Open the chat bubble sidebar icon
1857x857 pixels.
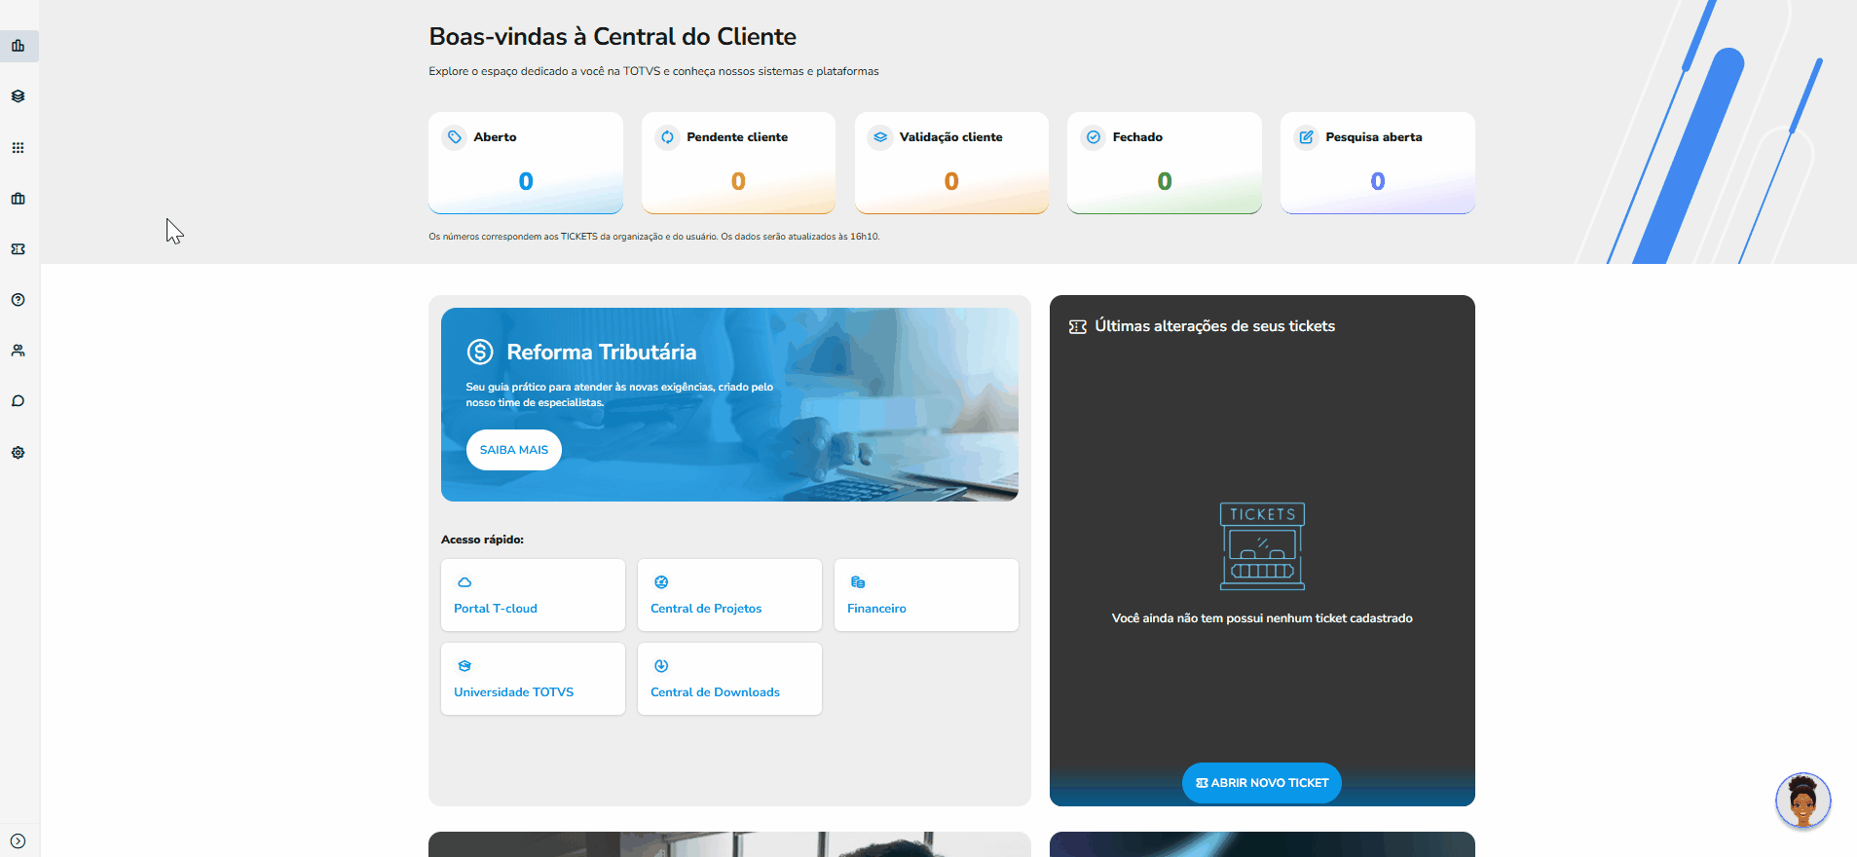(18, 401)
